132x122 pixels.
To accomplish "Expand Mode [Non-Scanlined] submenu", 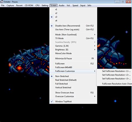I will point(73,34).
